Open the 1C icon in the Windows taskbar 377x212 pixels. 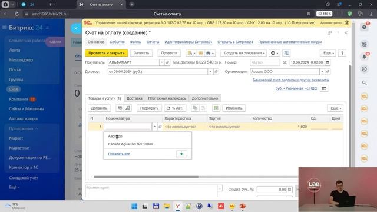(x=232, y=206)
